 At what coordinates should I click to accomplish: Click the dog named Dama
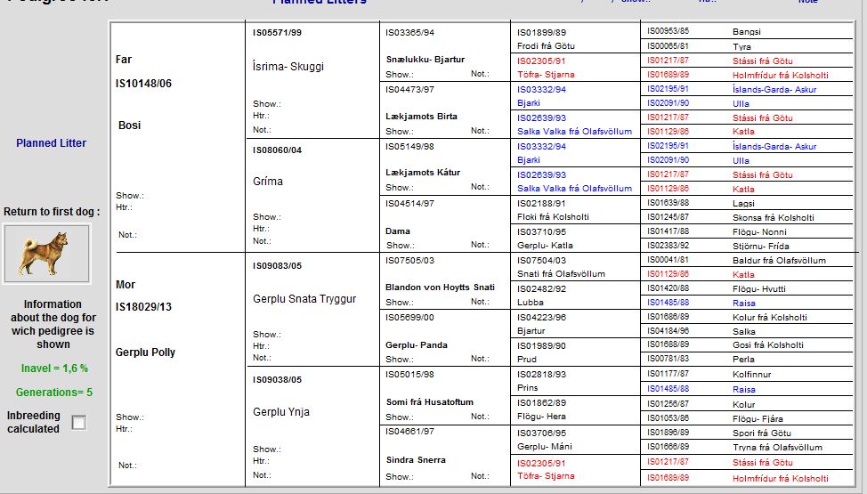tap(398, 231)
